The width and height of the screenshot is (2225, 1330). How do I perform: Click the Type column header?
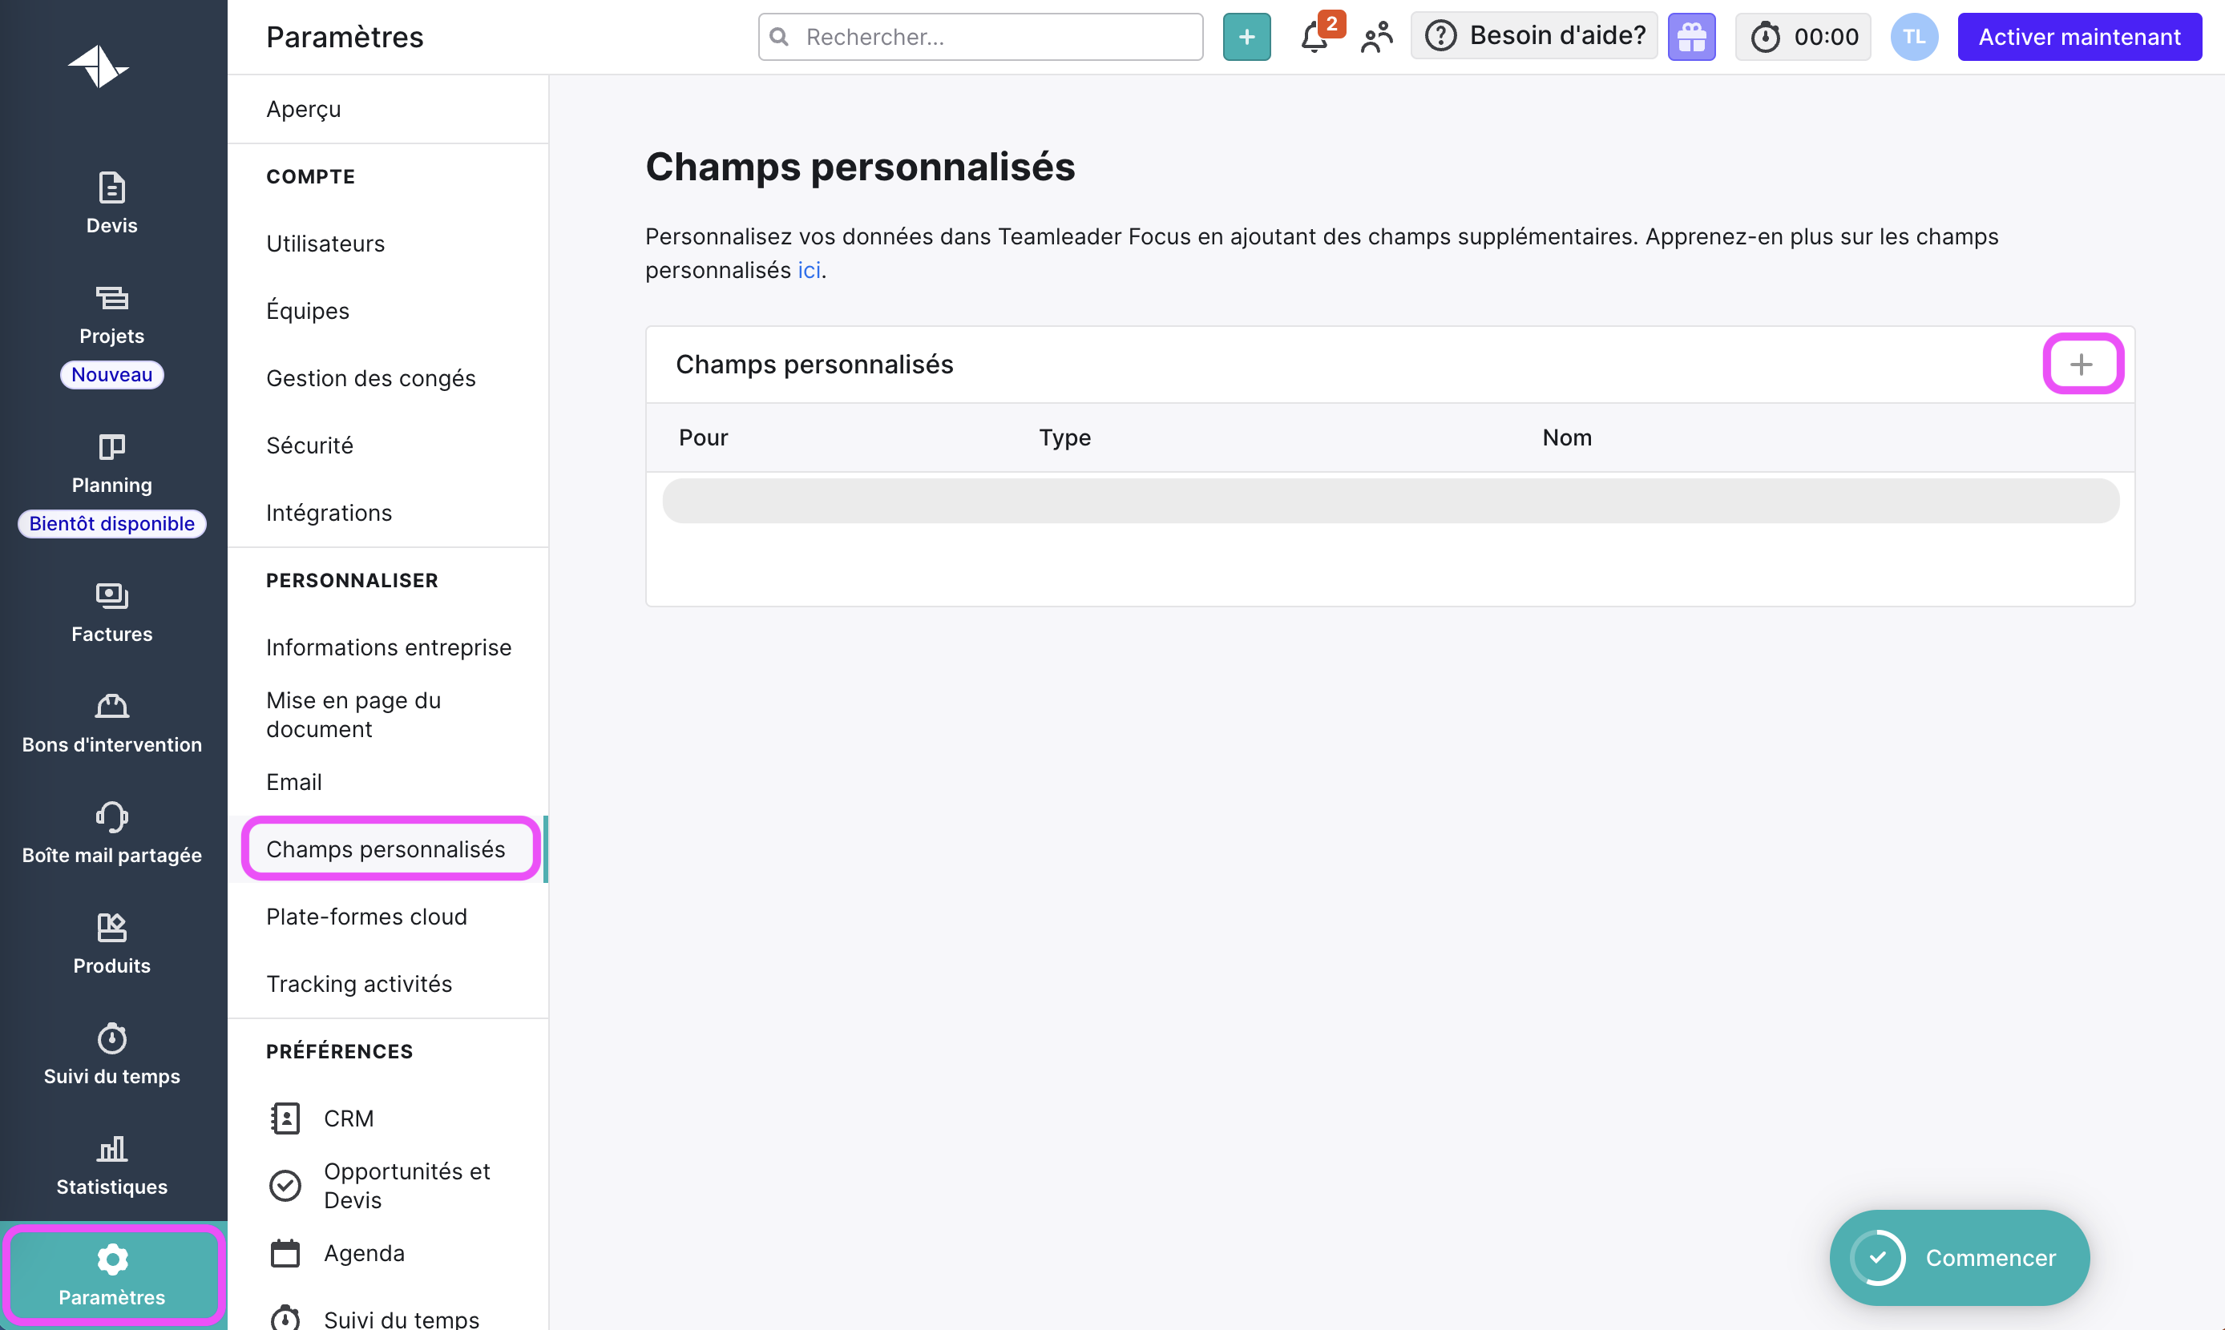pyautogui.click(x=1064, y=437)
